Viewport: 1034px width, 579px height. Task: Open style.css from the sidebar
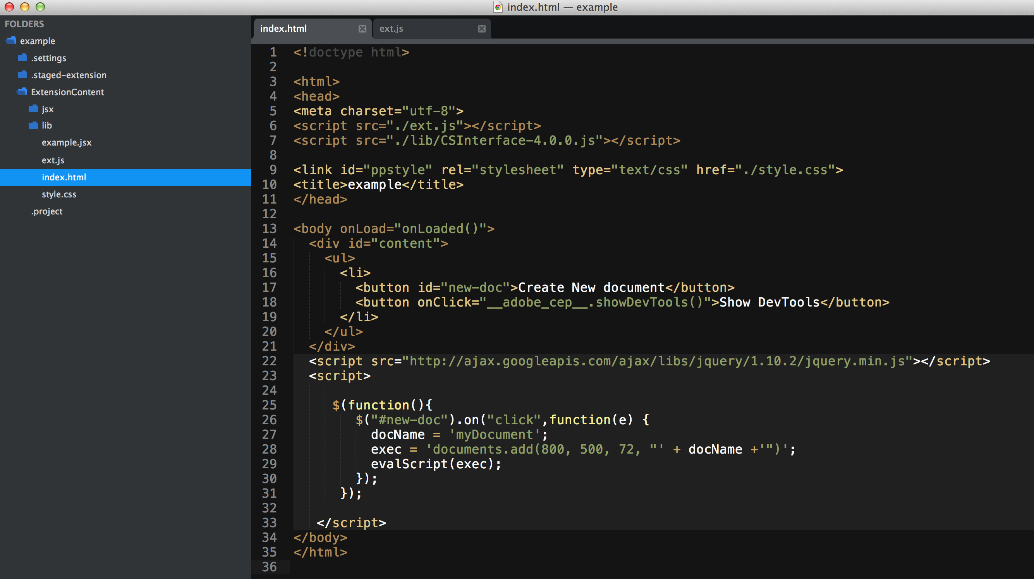pyautogui.click(x=59, y=194)
